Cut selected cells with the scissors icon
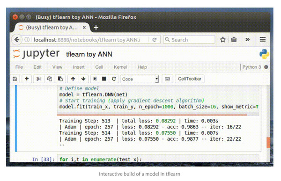Viewport: 281px width, 181px height. point(39,79)
